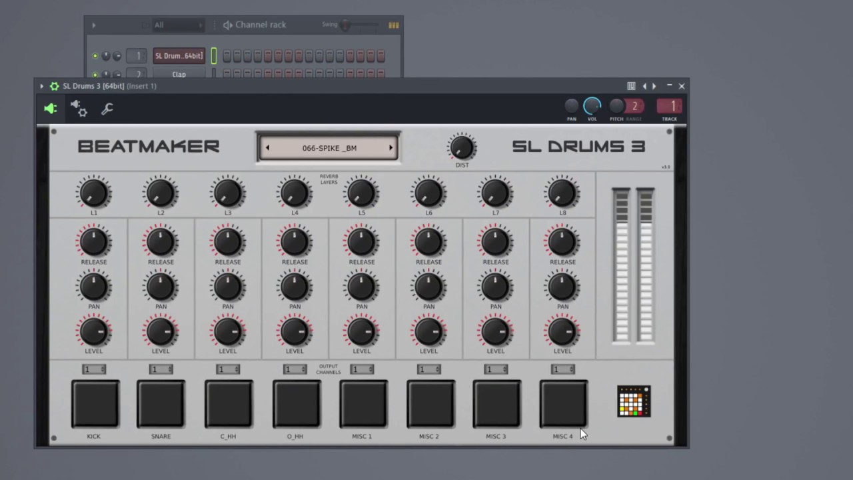Open the KICK output channel selector
Viewport: 853px width, 480px height.
(94, 369)
